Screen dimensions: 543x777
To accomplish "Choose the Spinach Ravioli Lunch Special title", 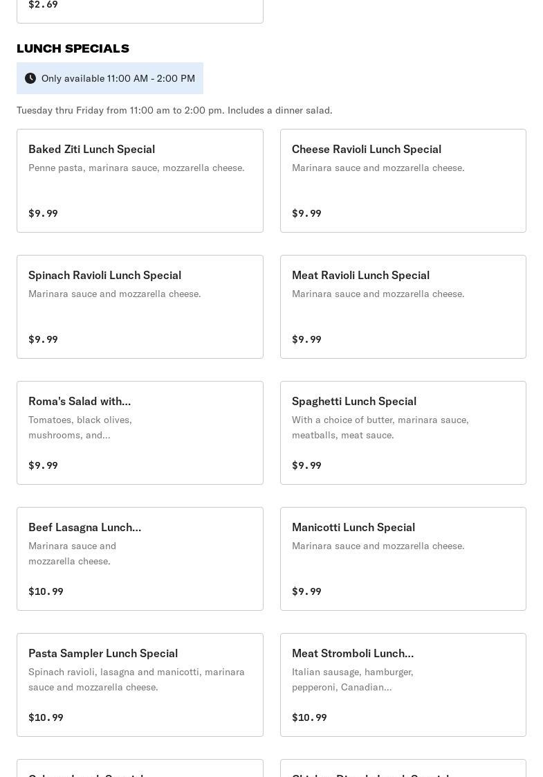I will click(x=104, y=275).
